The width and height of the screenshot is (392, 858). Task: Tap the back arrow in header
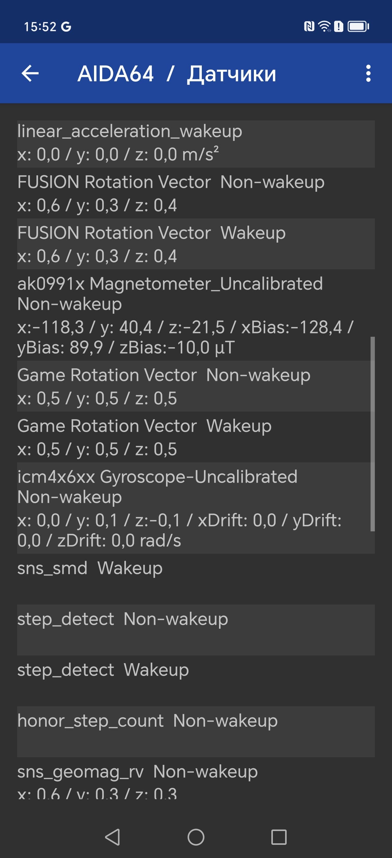coord(30,73)
